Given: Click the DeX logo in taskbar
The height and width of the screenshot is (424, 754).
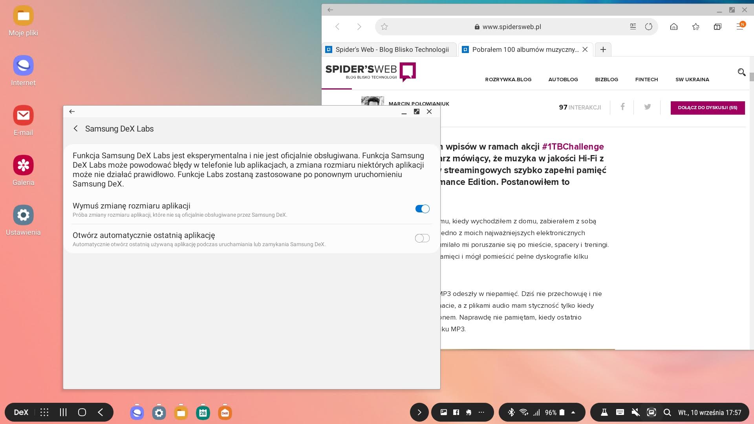Looking at the screenshot, I should pos(21,412).
